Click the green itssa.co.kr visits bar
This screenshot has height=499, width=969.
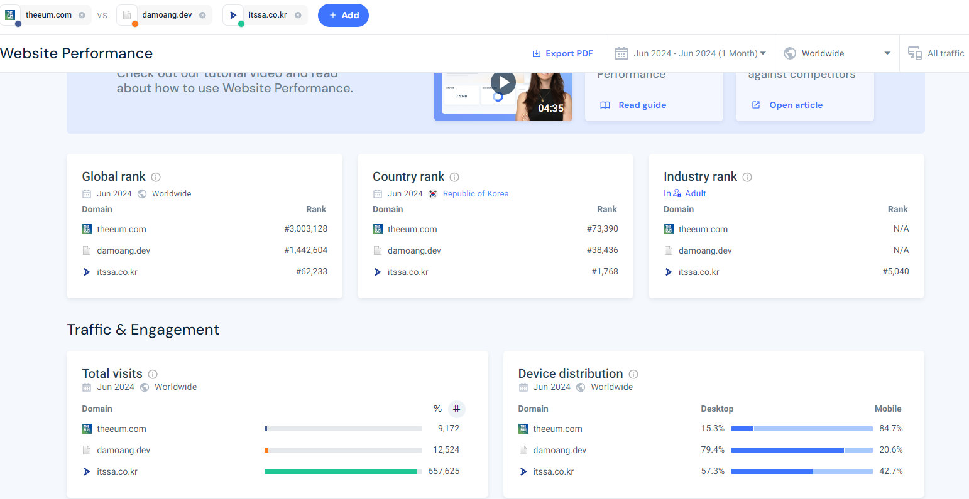[x=341, y=471]
